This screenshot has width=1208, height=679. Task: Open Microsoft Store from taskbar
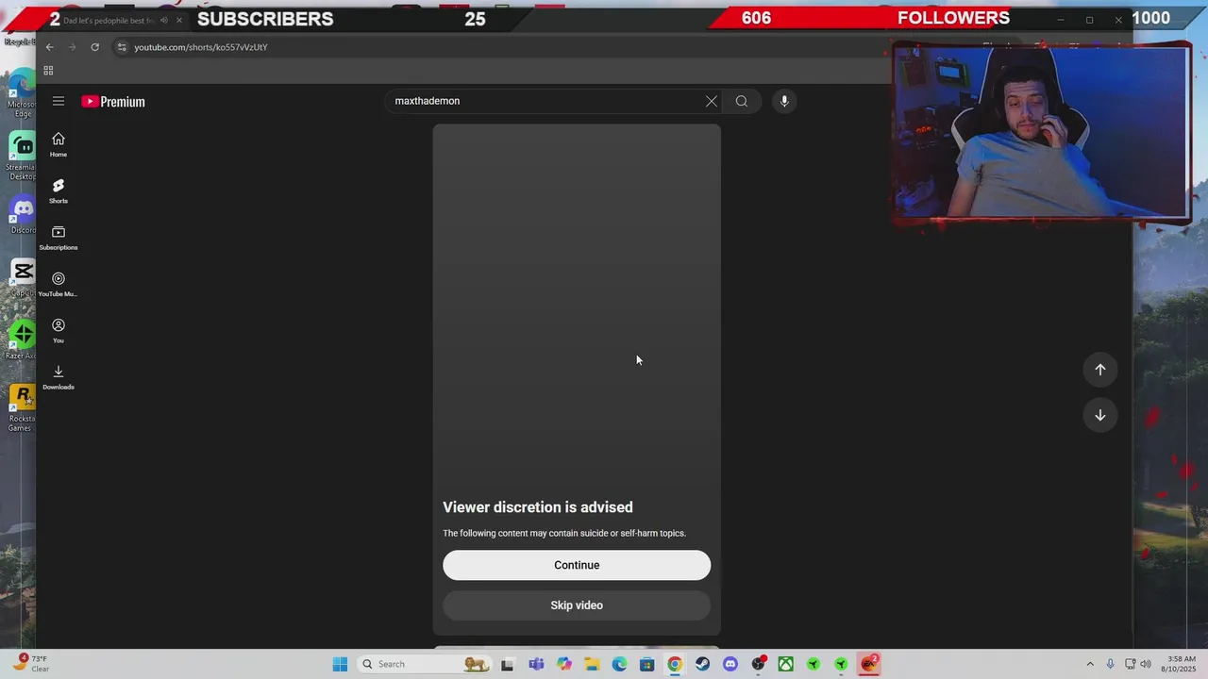(646, 664)
